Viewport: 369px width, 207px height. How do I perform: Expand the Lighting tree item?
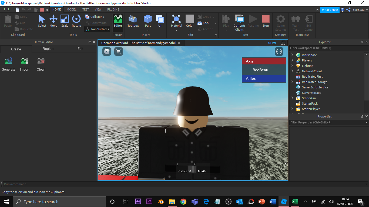click(293, 65)
